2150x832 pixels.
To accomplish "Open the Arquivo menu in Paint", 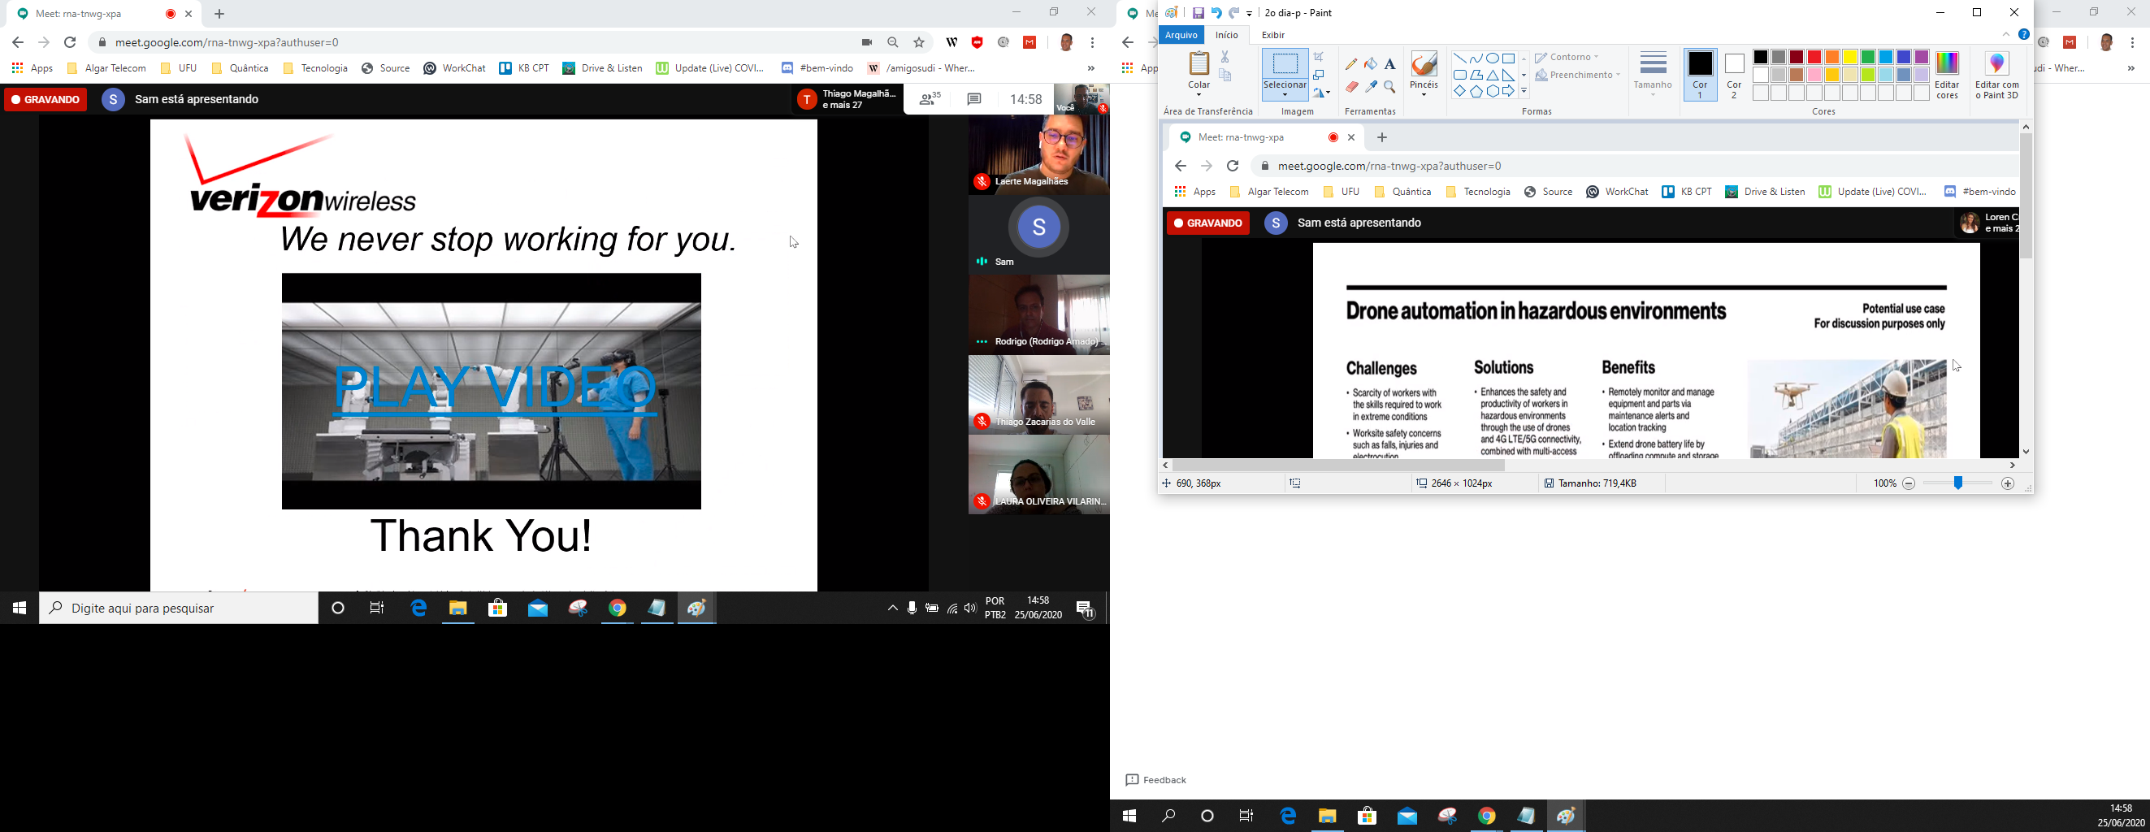I will [1181, 35].
